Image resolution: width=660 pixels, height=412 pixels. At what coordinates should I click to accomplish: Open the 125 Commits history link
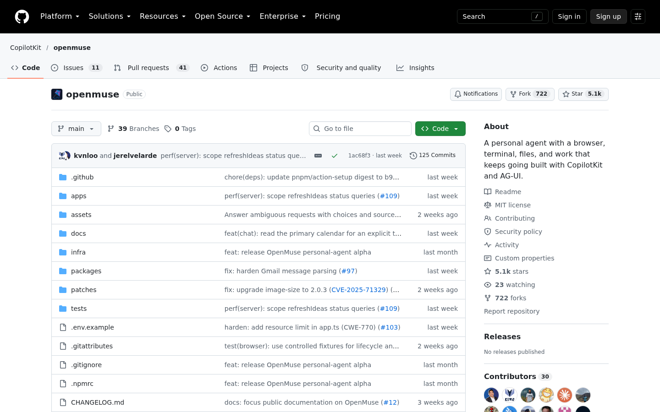pyautogui.click(x=433, y=156)
